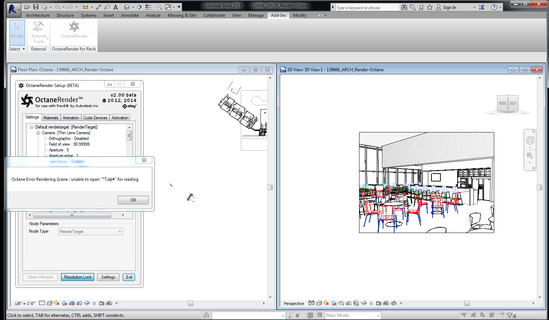This screenshot has width=549, height=320.
Task: Click the Default 3D View house icon
Action: [126, 7]
